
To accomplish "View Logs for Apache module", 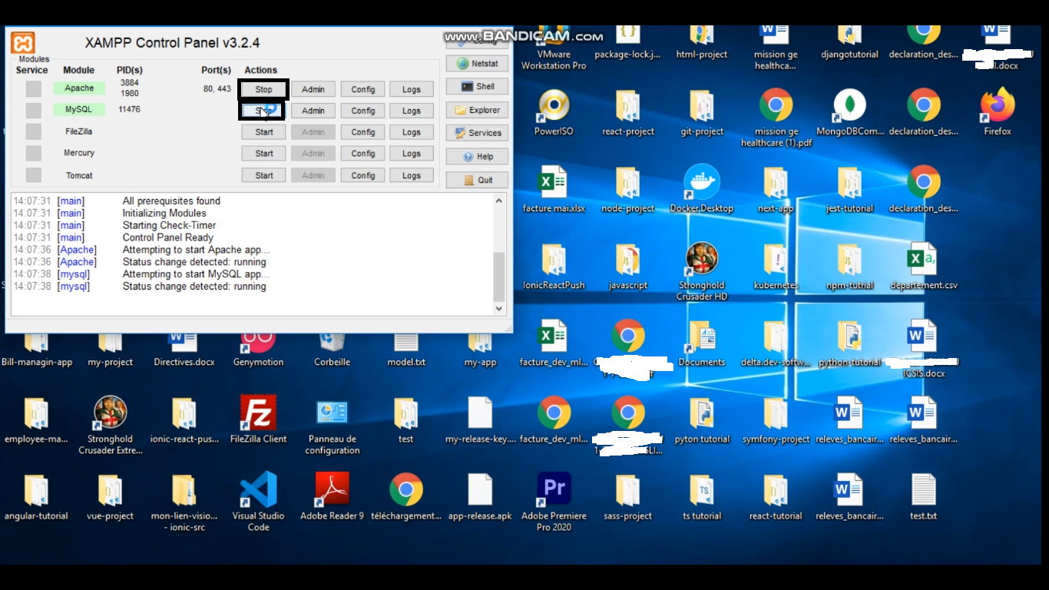I will 412,89.
